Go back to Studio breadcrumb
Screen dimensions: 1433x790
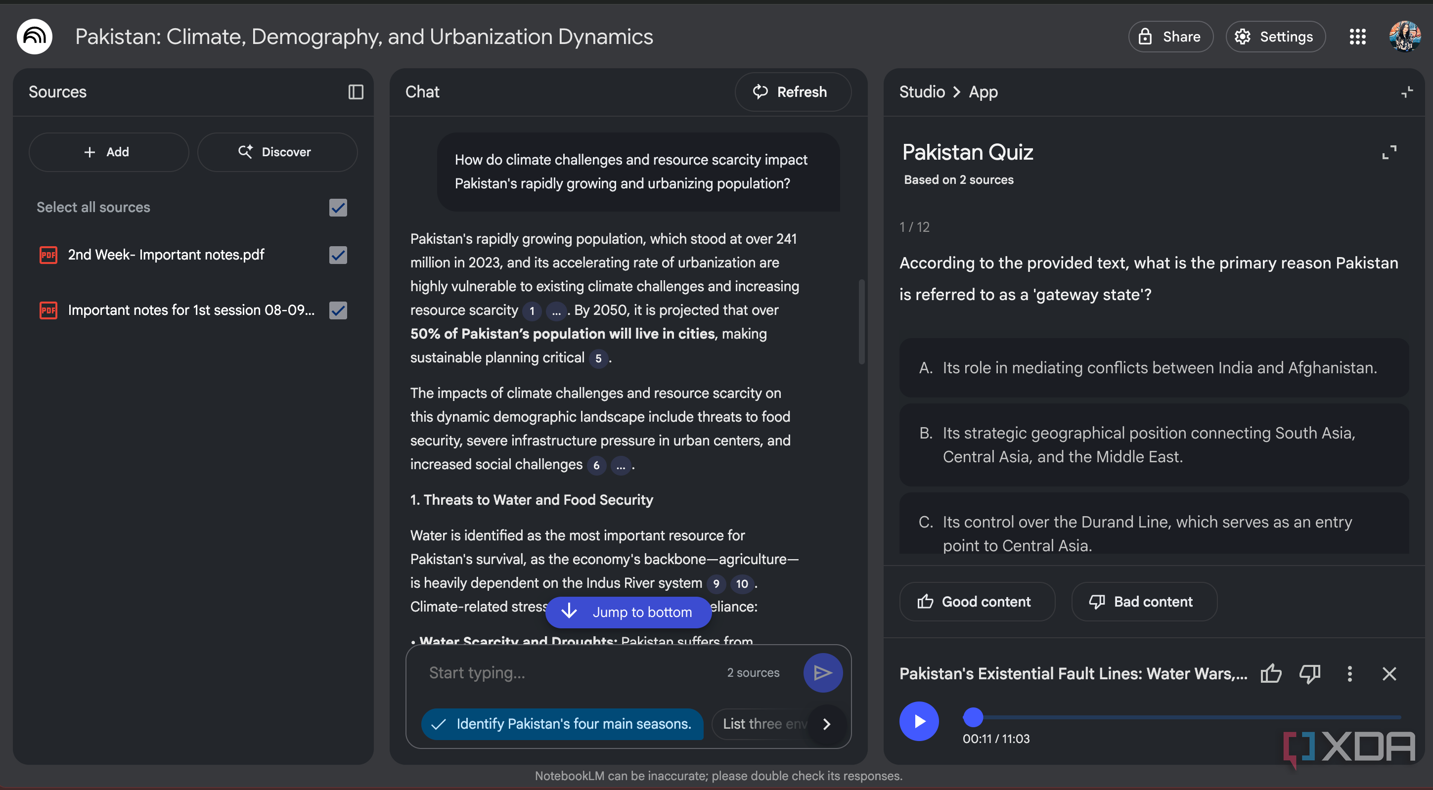922,92
